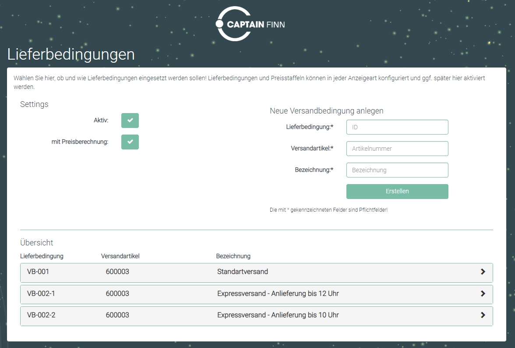Click Expressversand - Anlieferung bis 12 Uhr
The width and height of the screenshot is (515, 348).
[278, 294]
